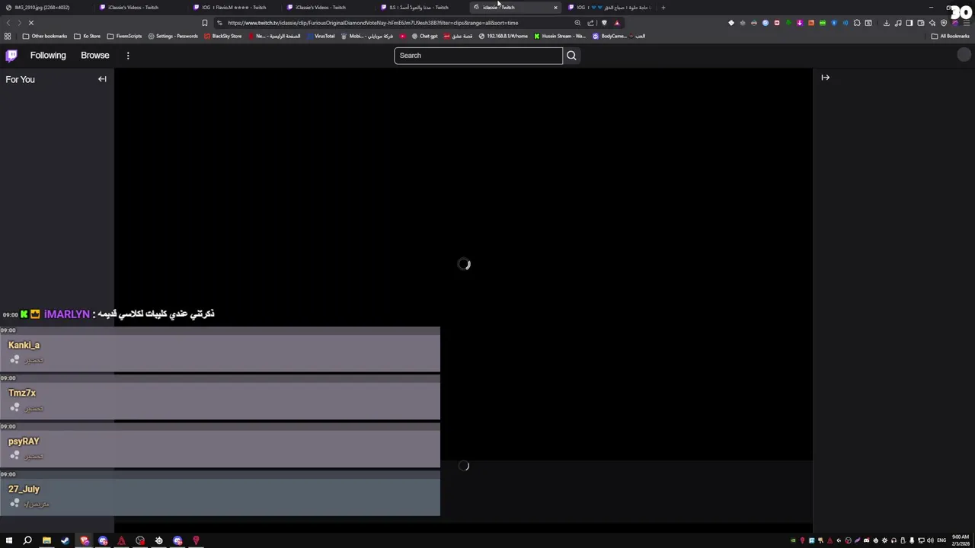Stop loading the page
This screenshot has width=975, height=548.
(x=31, y=23)
